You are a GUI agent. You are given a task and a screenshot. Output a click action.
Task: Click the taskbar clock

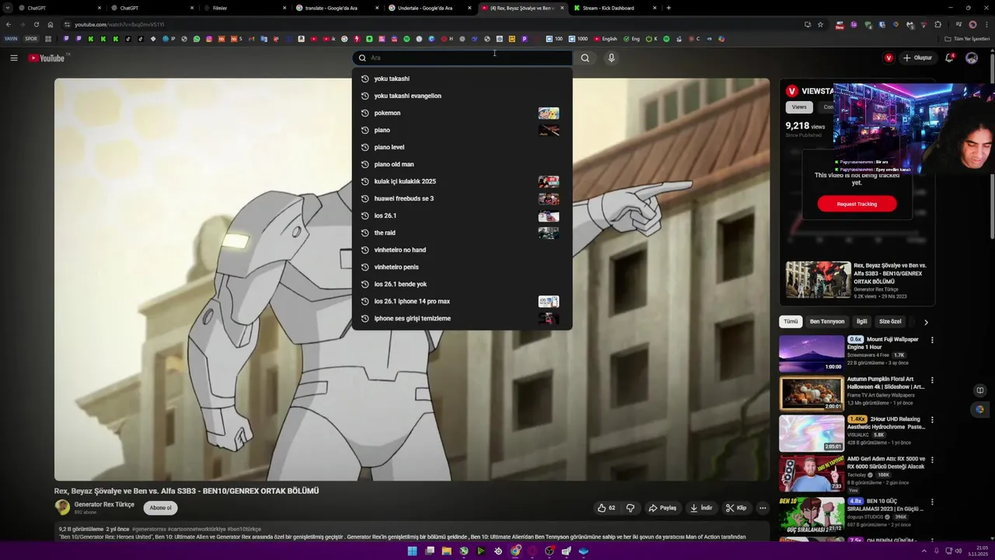tap(978, 551)
